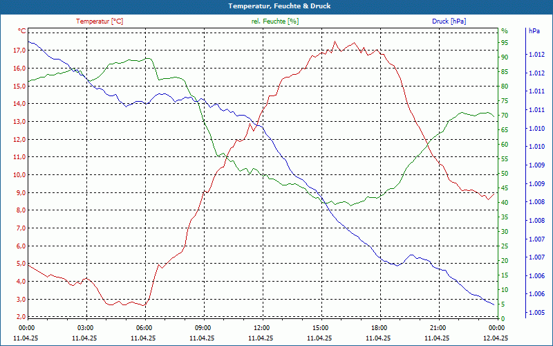Click the green '%' axis unit label

tap(505, 31)
